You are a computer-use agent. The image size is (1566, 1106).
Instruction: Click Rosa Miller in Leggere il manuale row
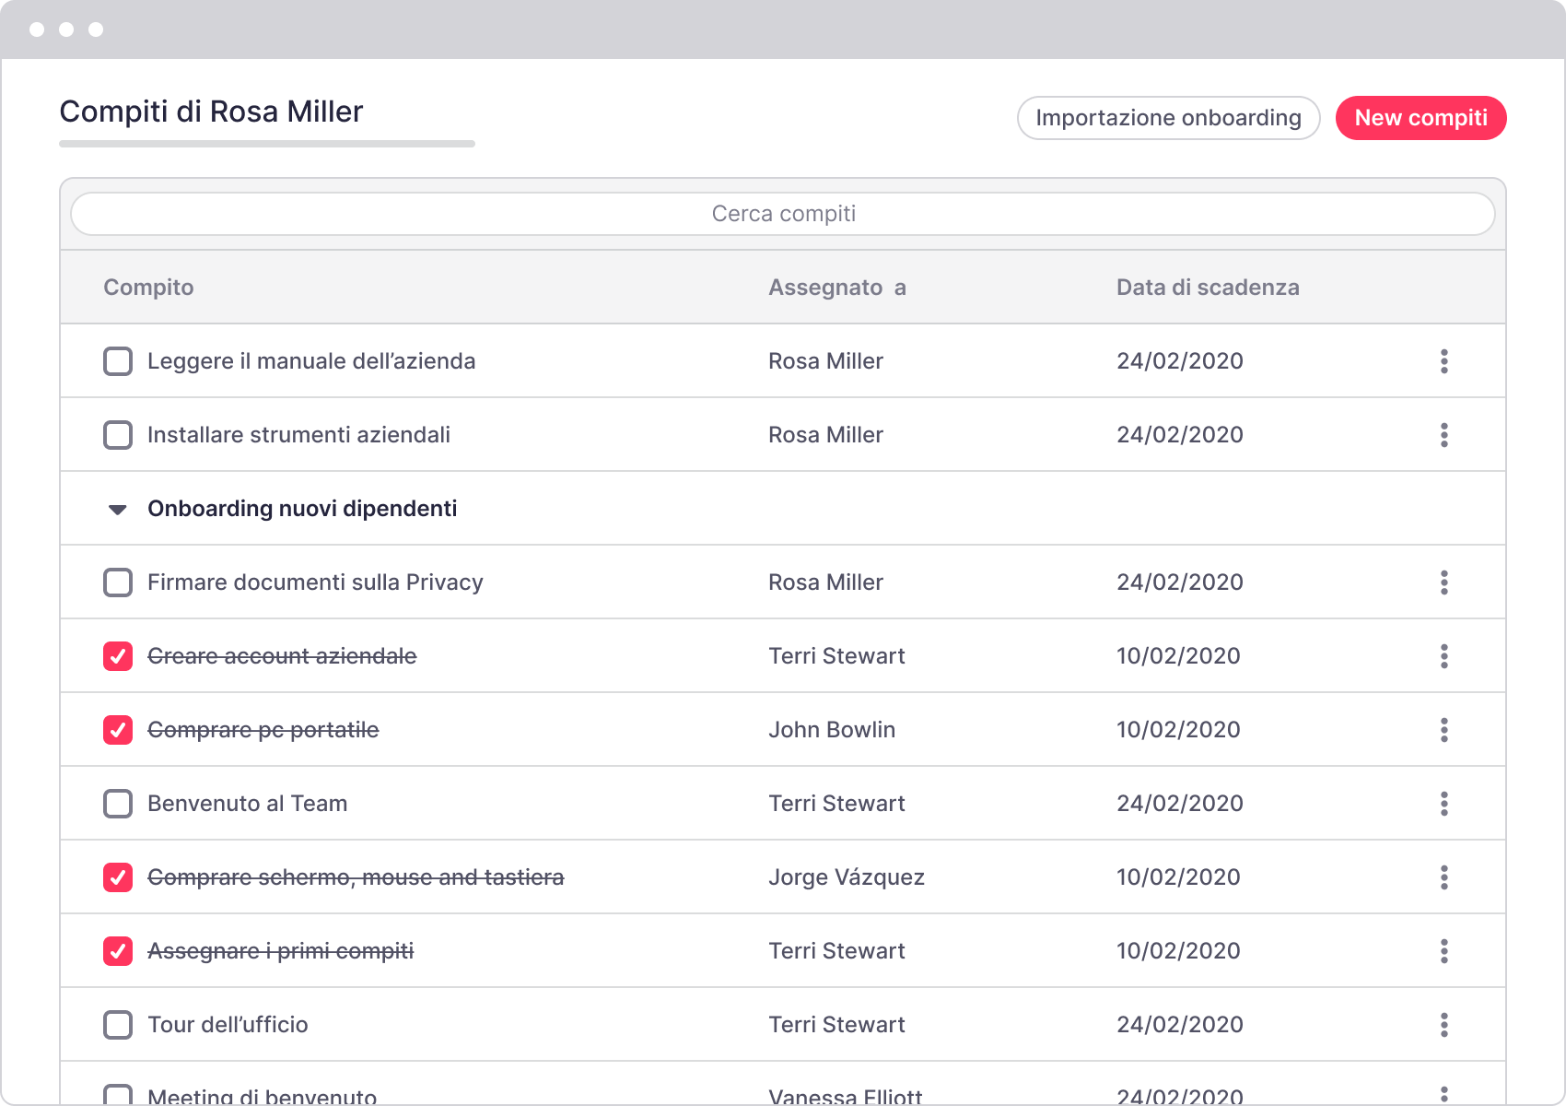tap(825, 361)
